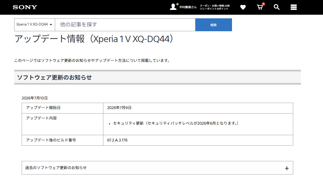Click the build number 67.2.A.3.178
Screen dimensions: 323x182
pyautogui.click(x=117, y=140)
